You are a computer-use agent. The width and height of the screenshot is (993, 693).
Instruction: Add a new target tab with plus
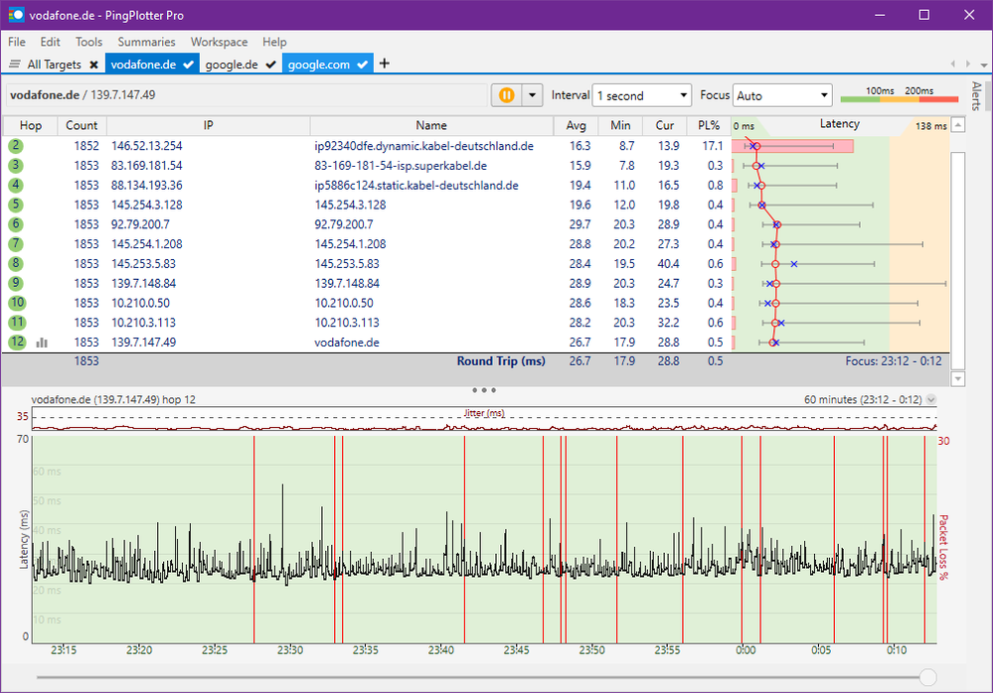pos(385,64)
